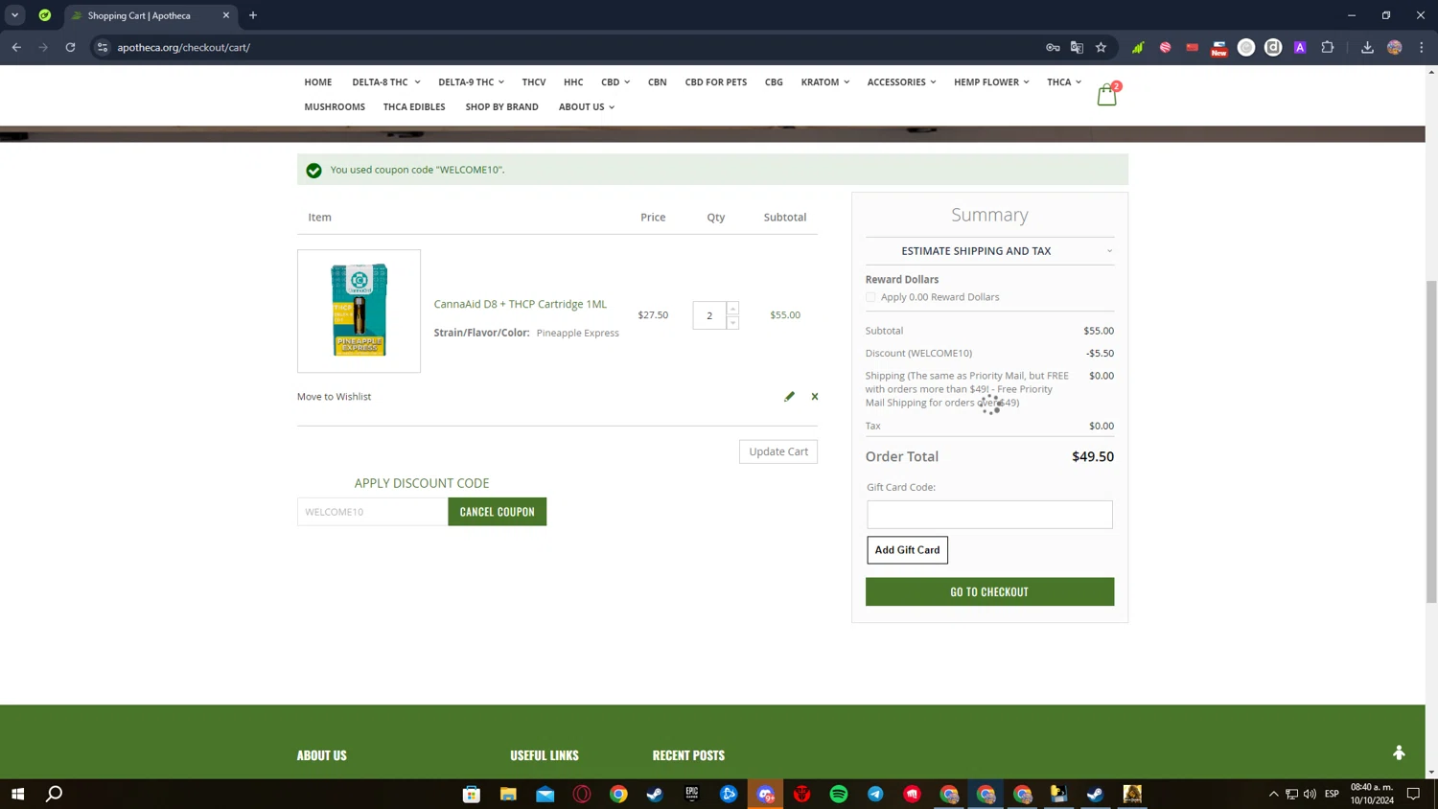Click the Gift Card Code input field
The width and height of the screenshot is (1438, 809).
click(989, 515)
